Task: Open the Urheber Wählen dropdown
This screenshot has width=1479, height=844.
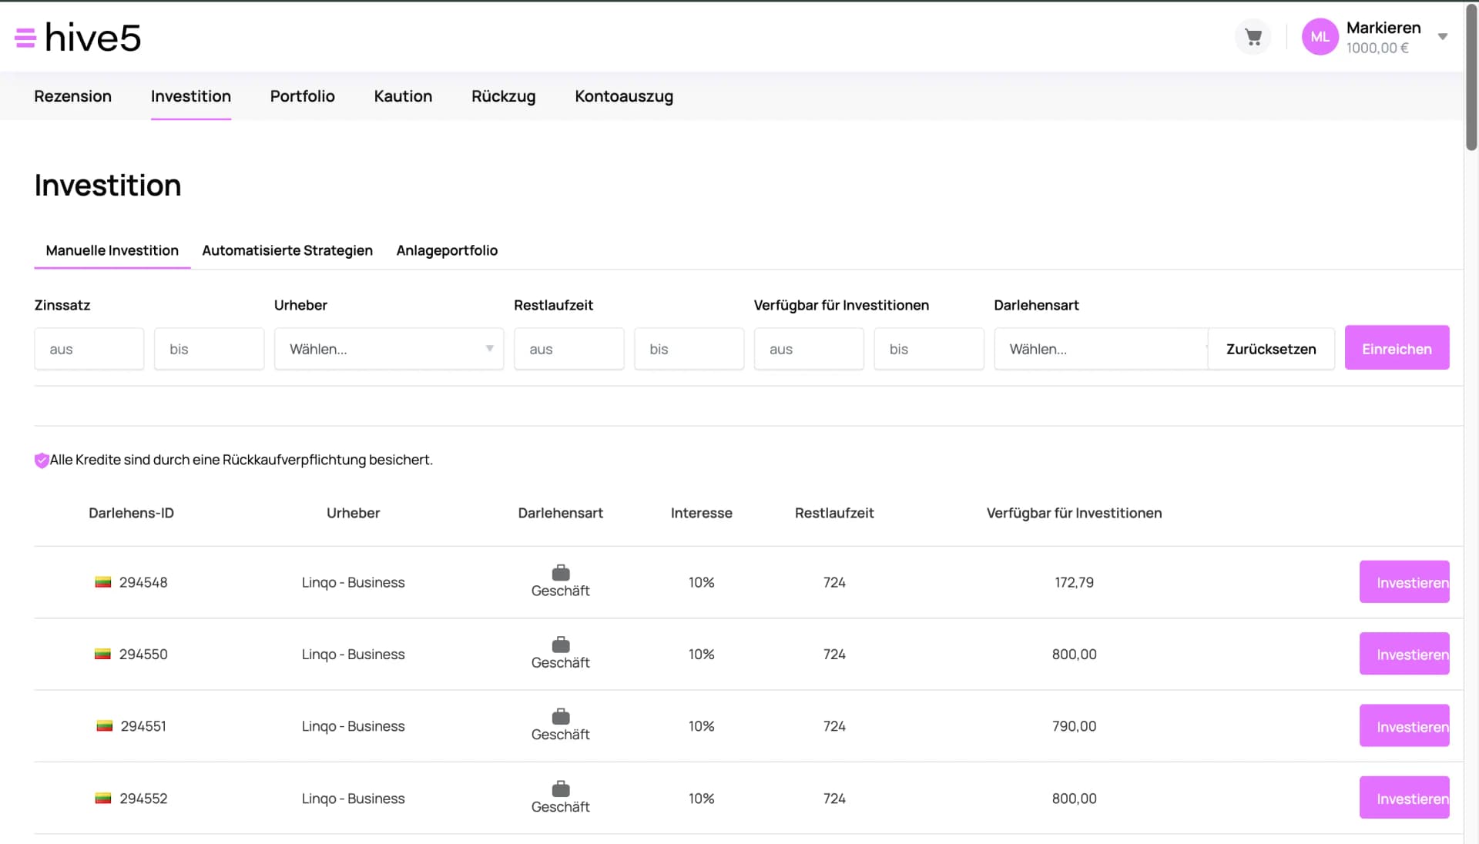Action: [389, 349]
